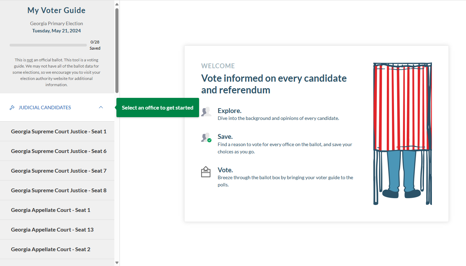
Task: Click the sidebar scroll up arrow
Action: [x=117, y=4]
